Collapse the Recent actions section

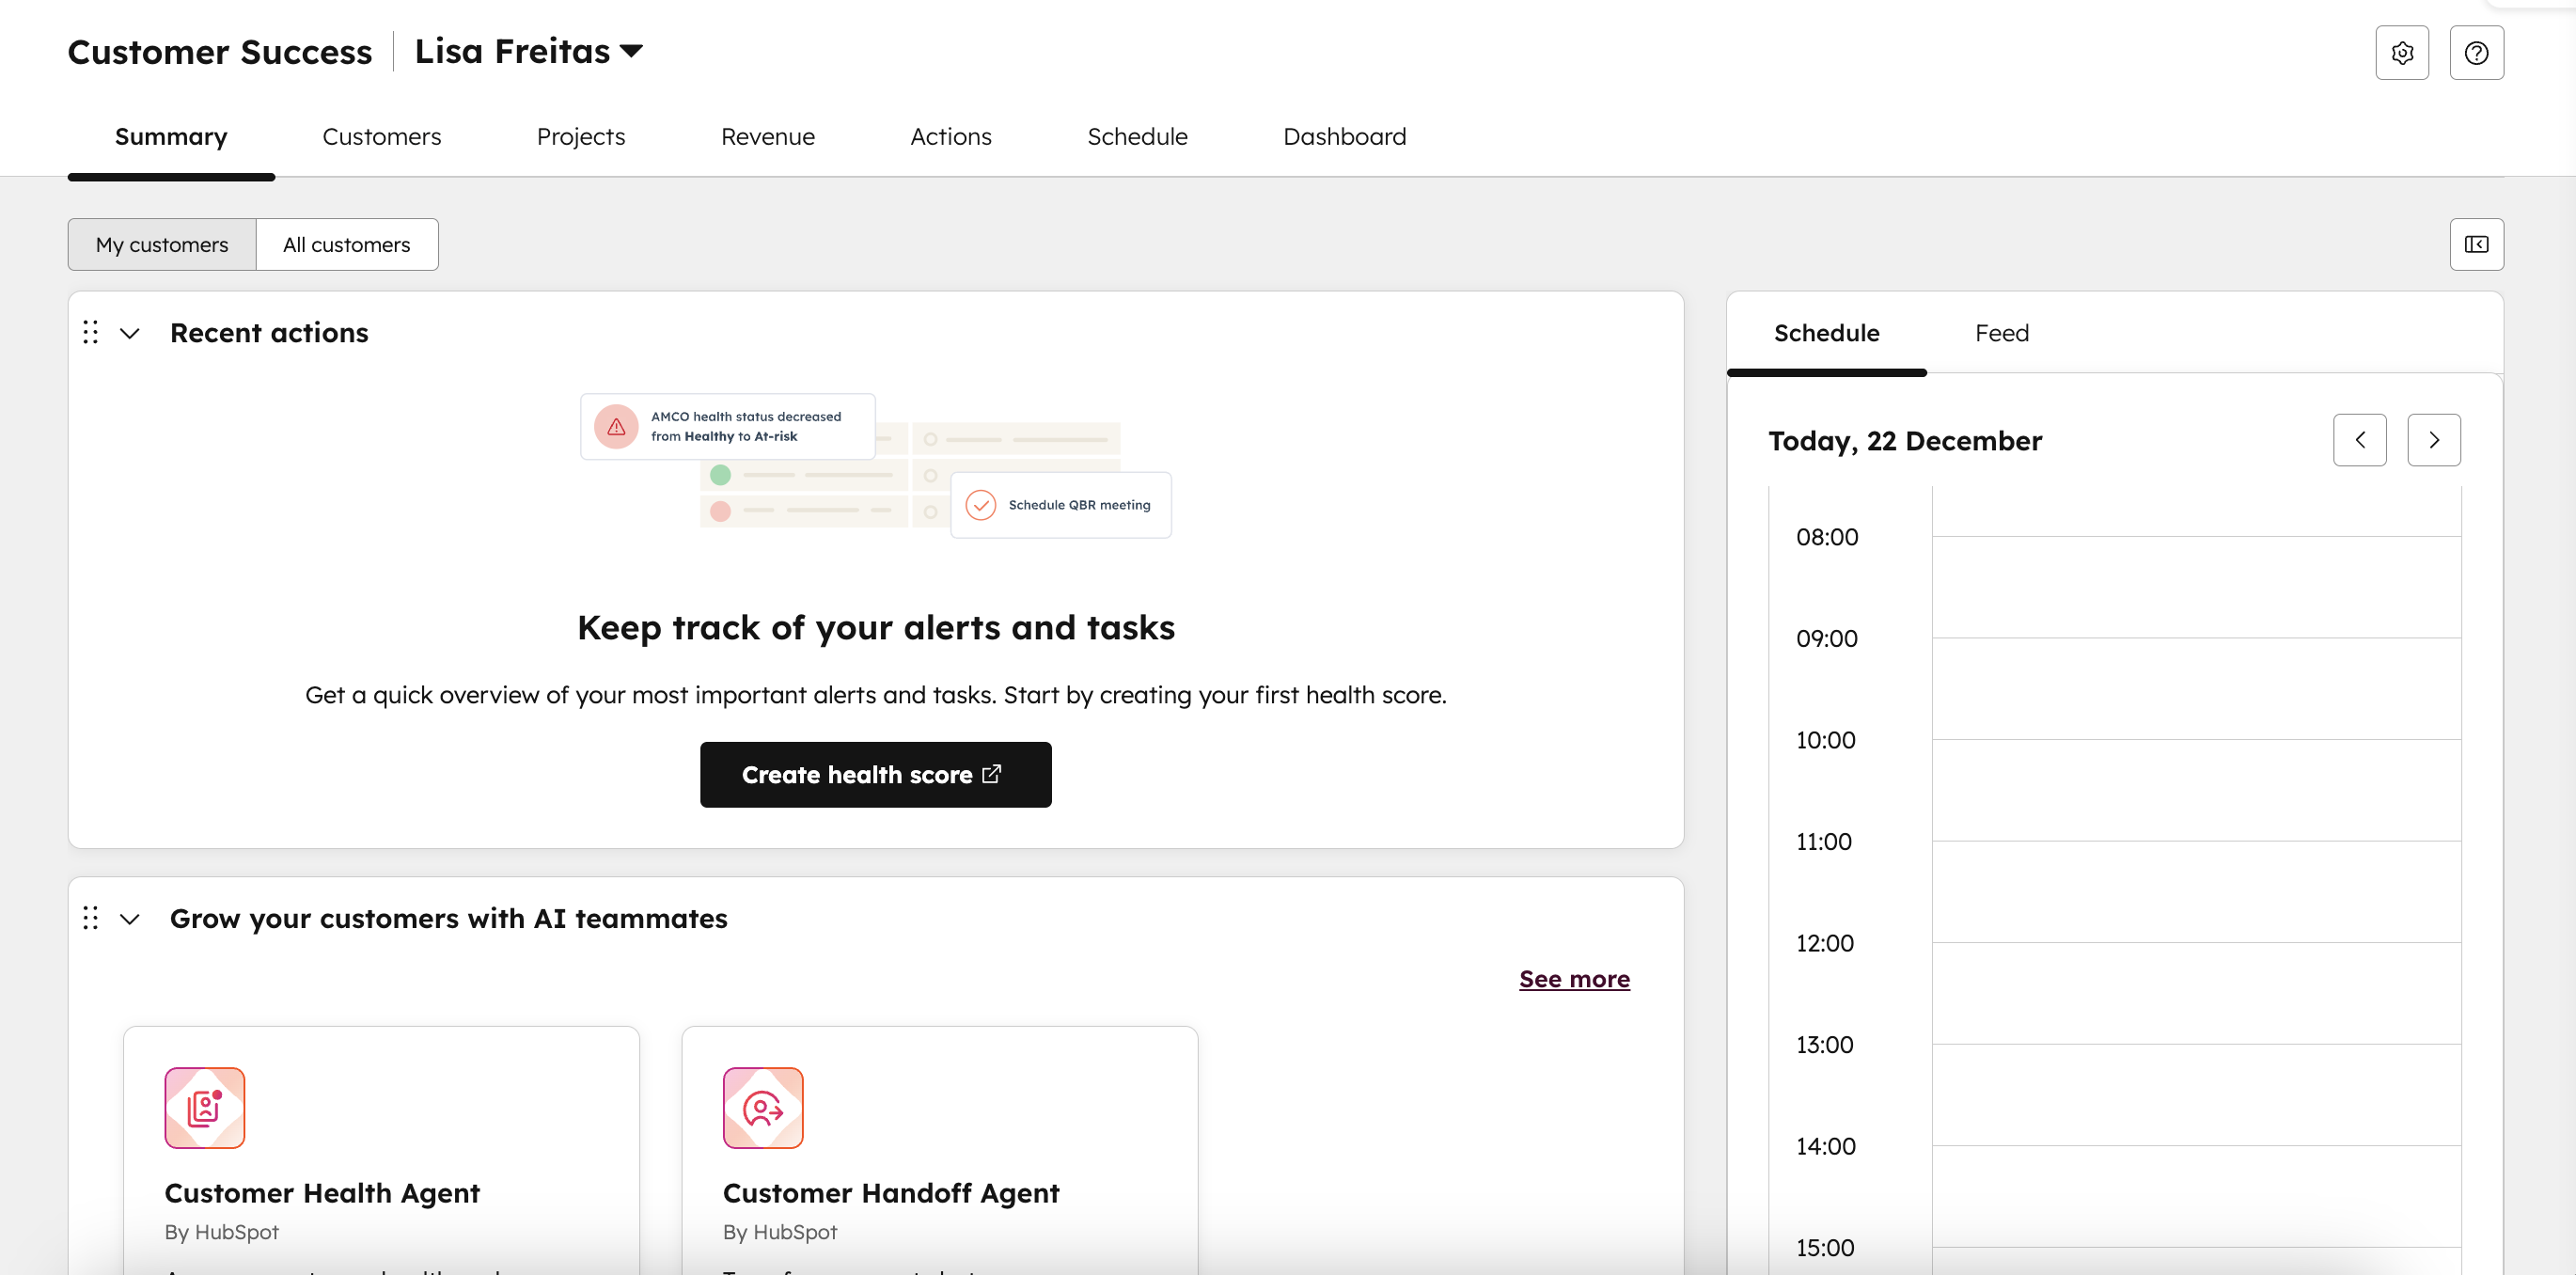[x=129, y=332]
